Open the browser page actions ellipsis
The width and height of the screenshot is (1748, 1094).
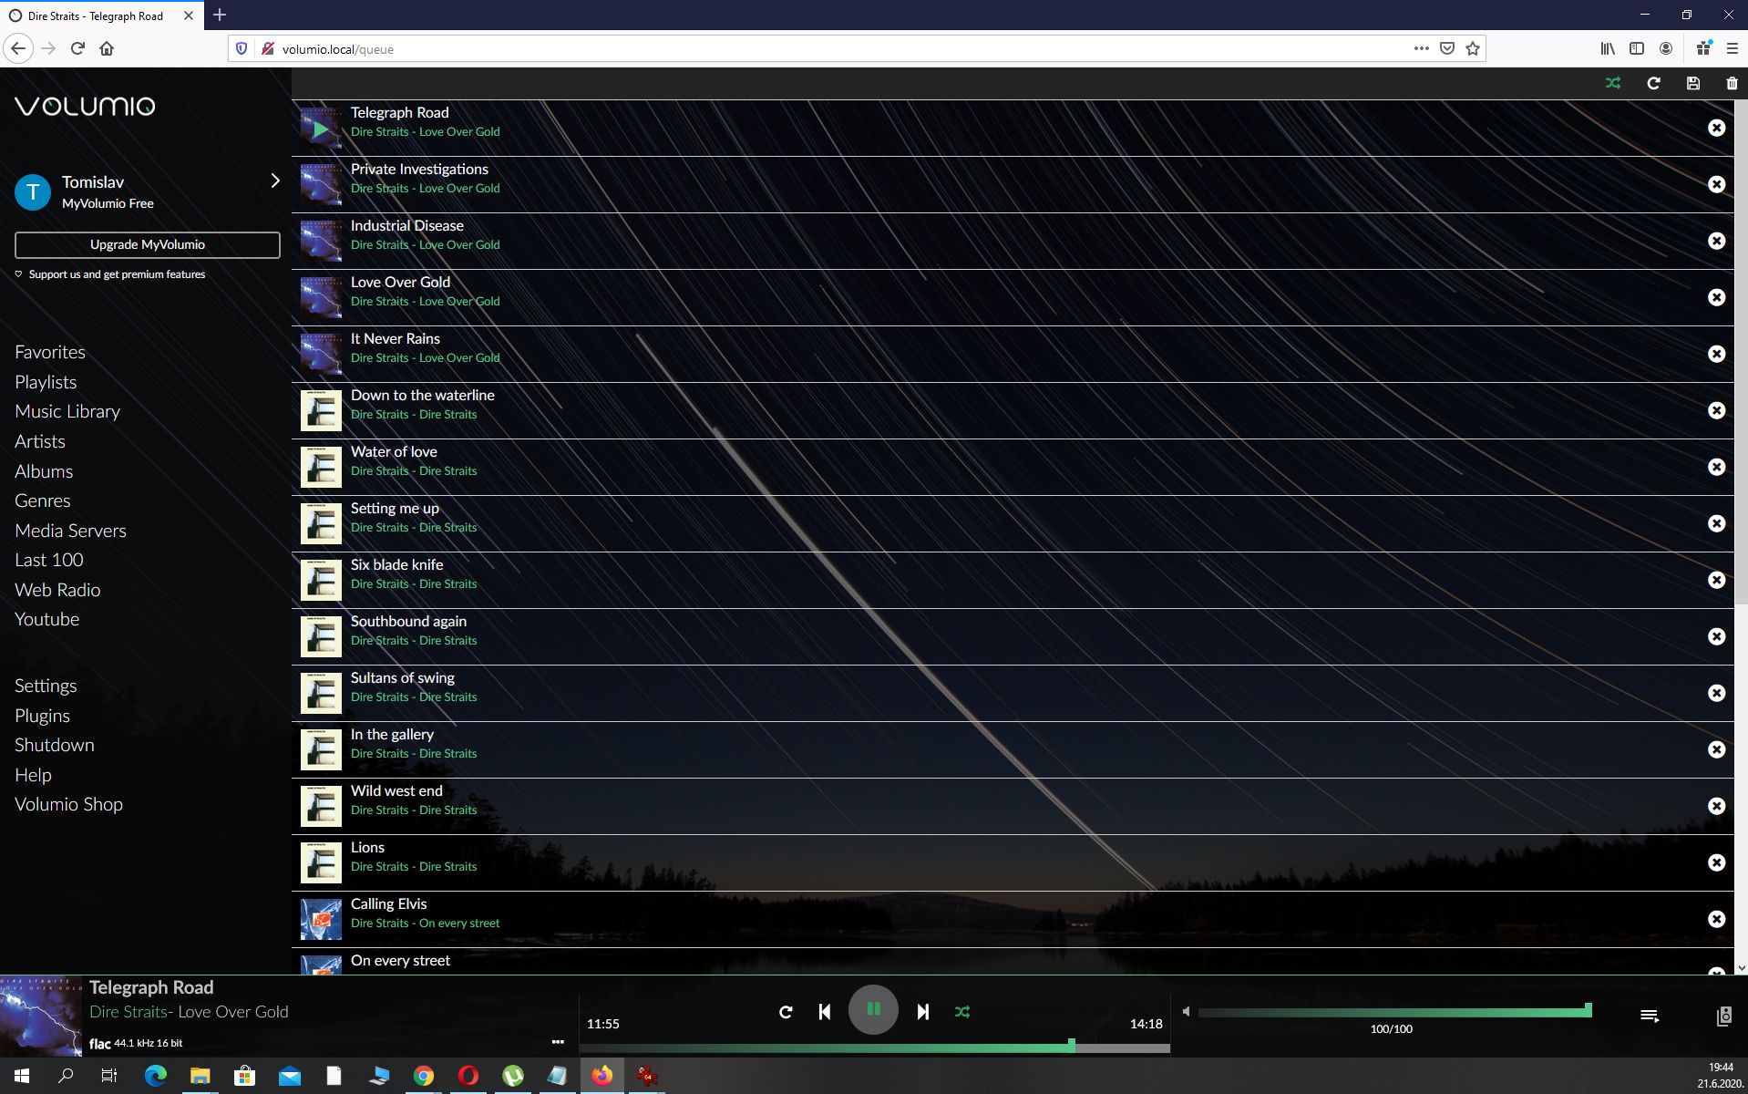(1421, 48)
